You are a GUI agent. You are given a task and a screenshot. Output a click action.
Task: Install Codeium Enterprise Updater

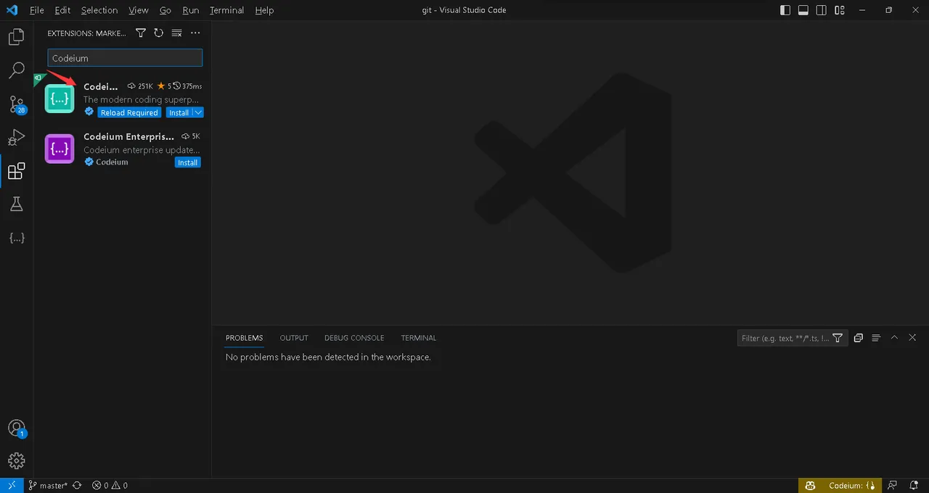(x=188, y=162)
